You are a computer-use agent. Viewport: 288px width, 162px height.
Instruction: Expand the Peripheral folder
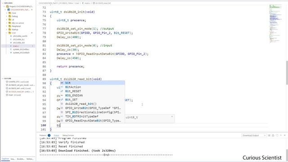pos(7,26)
